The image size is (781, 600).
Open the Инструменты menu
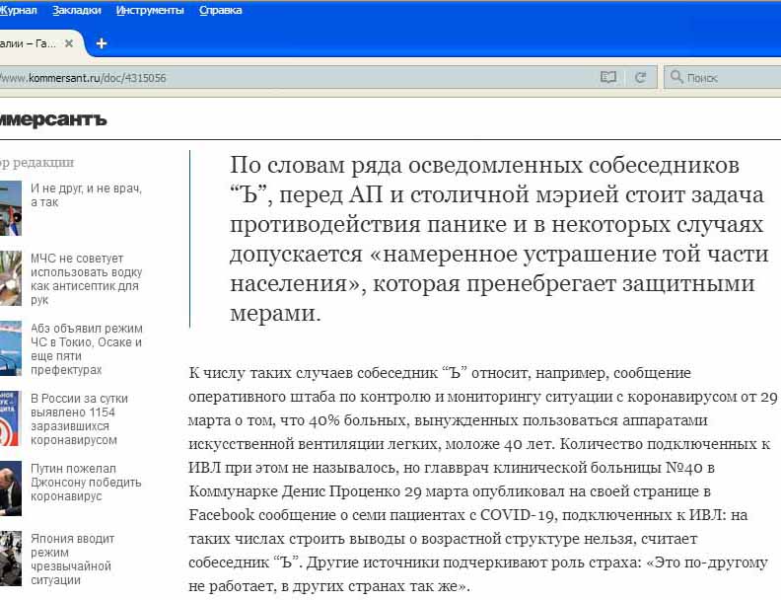pos(150,10)
